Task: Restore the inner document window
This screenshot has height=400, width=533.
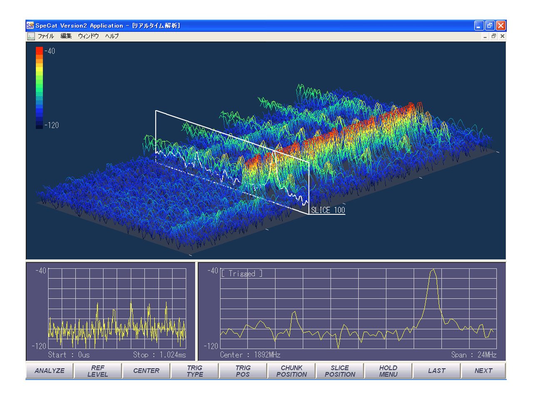Action: click(x=493, y=36)
